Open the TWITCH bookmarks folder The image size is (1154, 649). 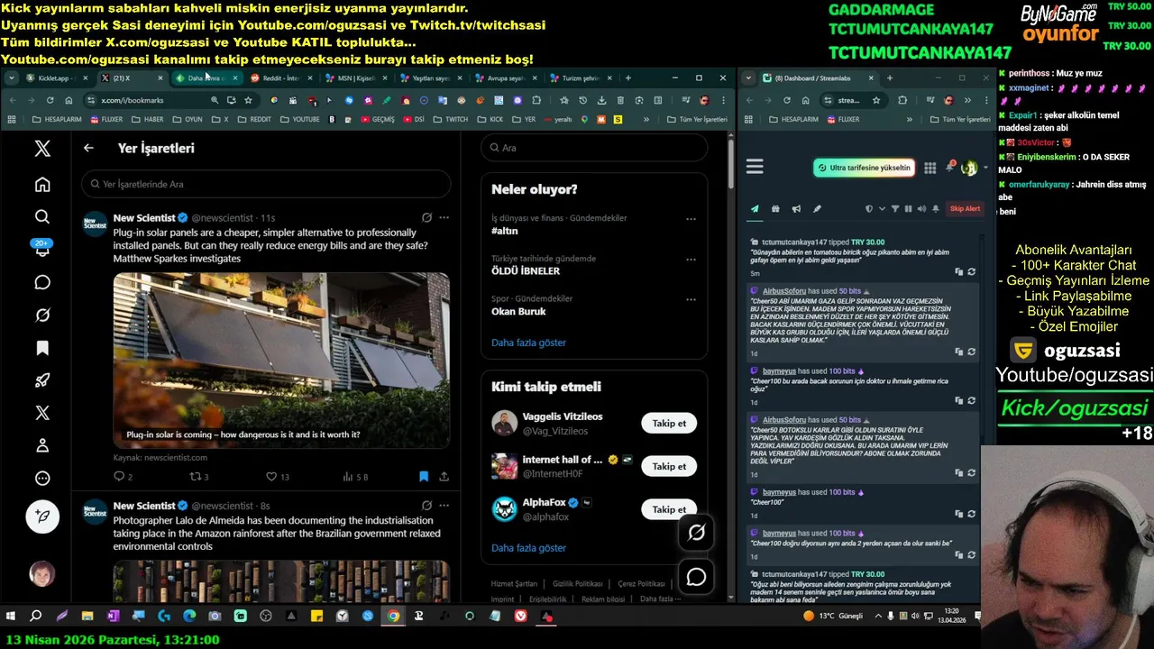[x=451, y=119]
